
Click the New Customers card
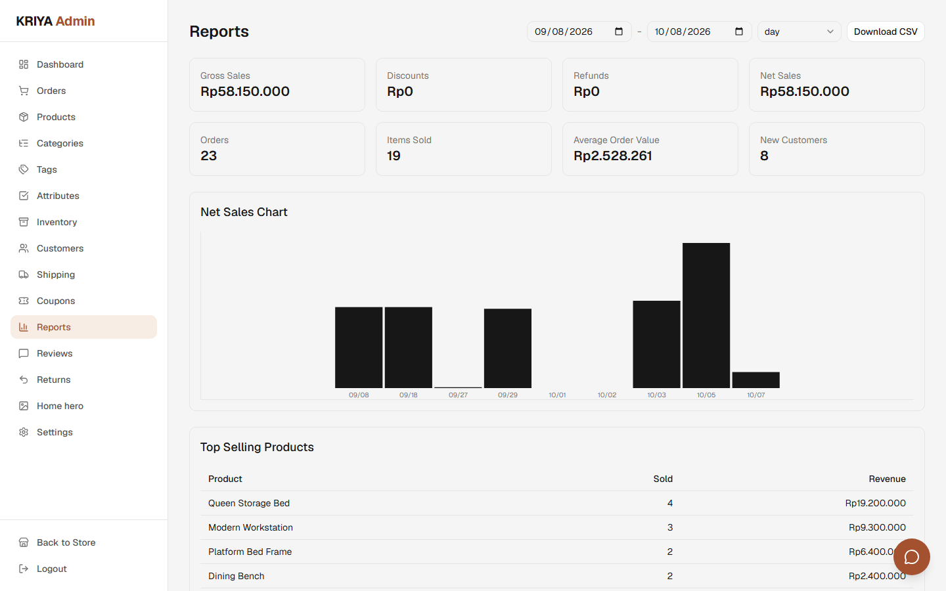[x=837, y=149]
